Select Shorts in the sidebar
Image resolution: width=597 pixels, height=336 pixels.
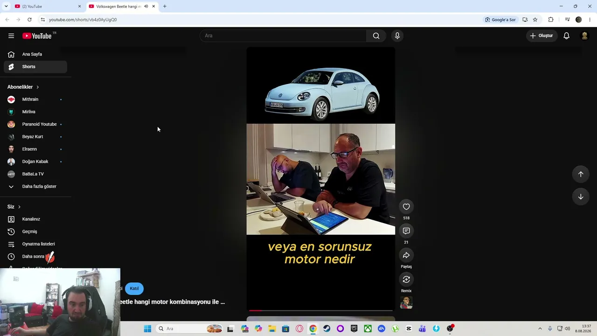click(35, 67)
